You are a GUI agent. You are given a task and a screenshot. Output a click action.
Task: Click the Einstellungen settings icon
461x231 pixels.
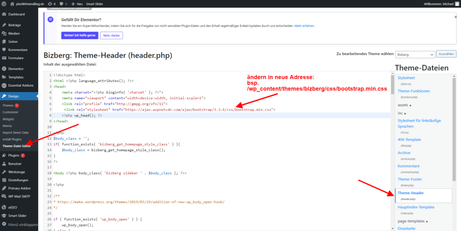pyautogui.click(x=4, y=180)
